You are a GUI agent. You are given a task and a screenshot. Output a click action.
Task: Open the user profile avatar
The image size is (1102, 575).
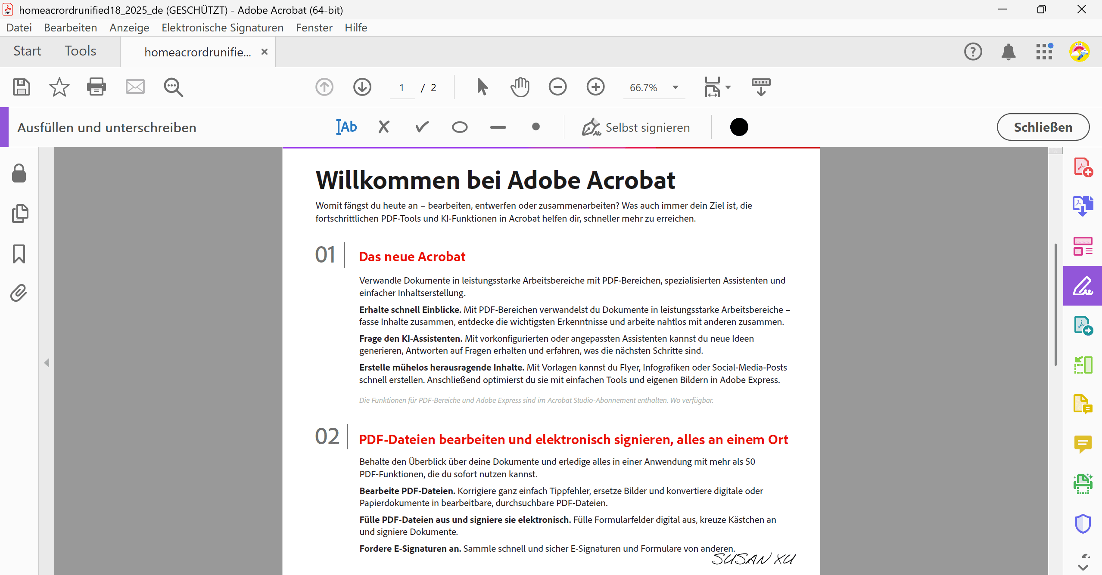coord(1080,52)
